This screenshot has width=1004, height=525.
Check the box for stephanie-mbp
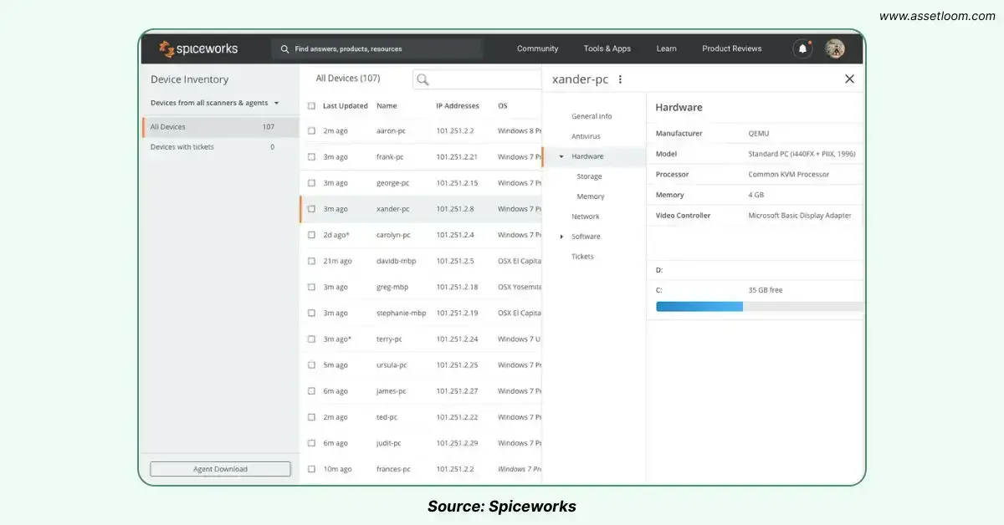(311, 313)
